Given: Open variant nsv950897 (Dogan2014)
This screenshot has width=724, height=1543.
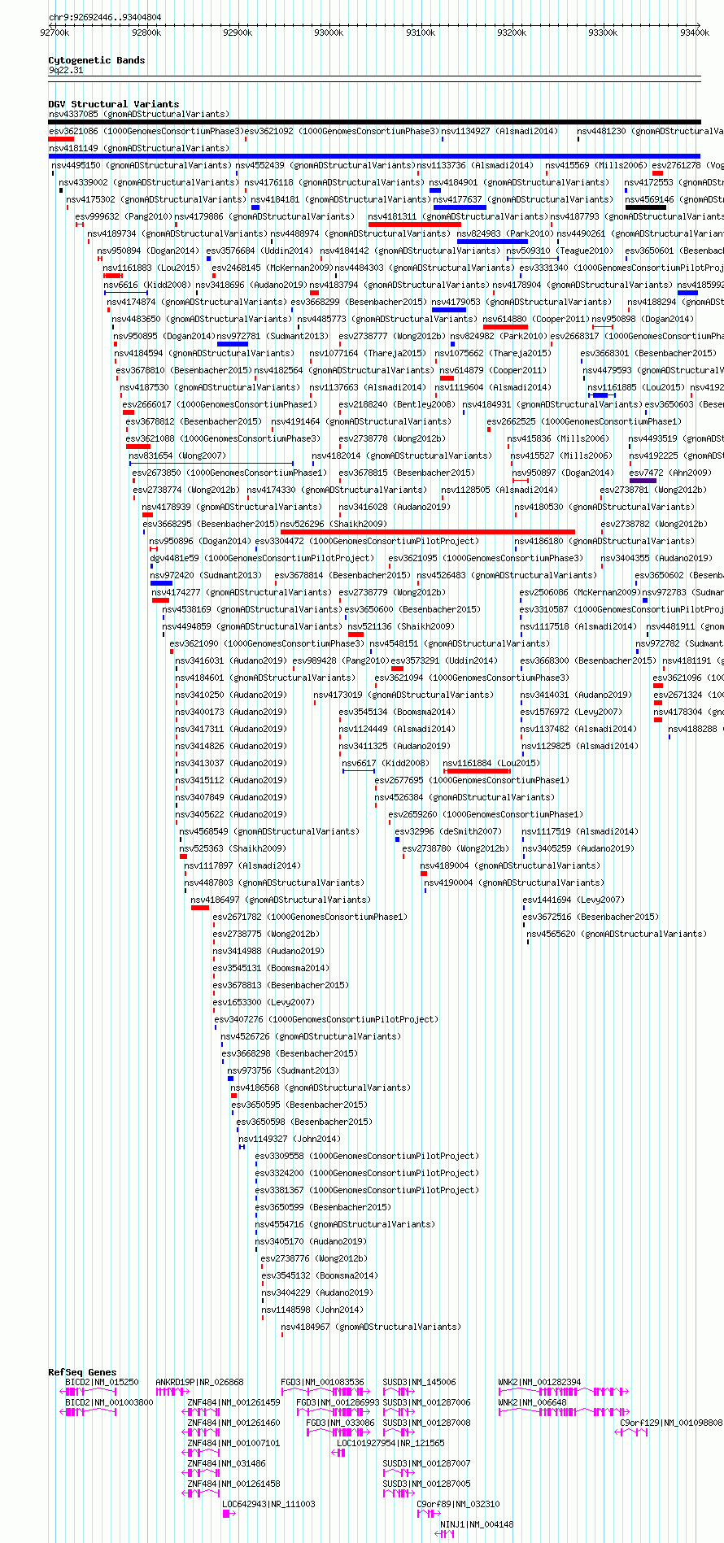Looking at the screenshot, I should [x=563, y=473].
